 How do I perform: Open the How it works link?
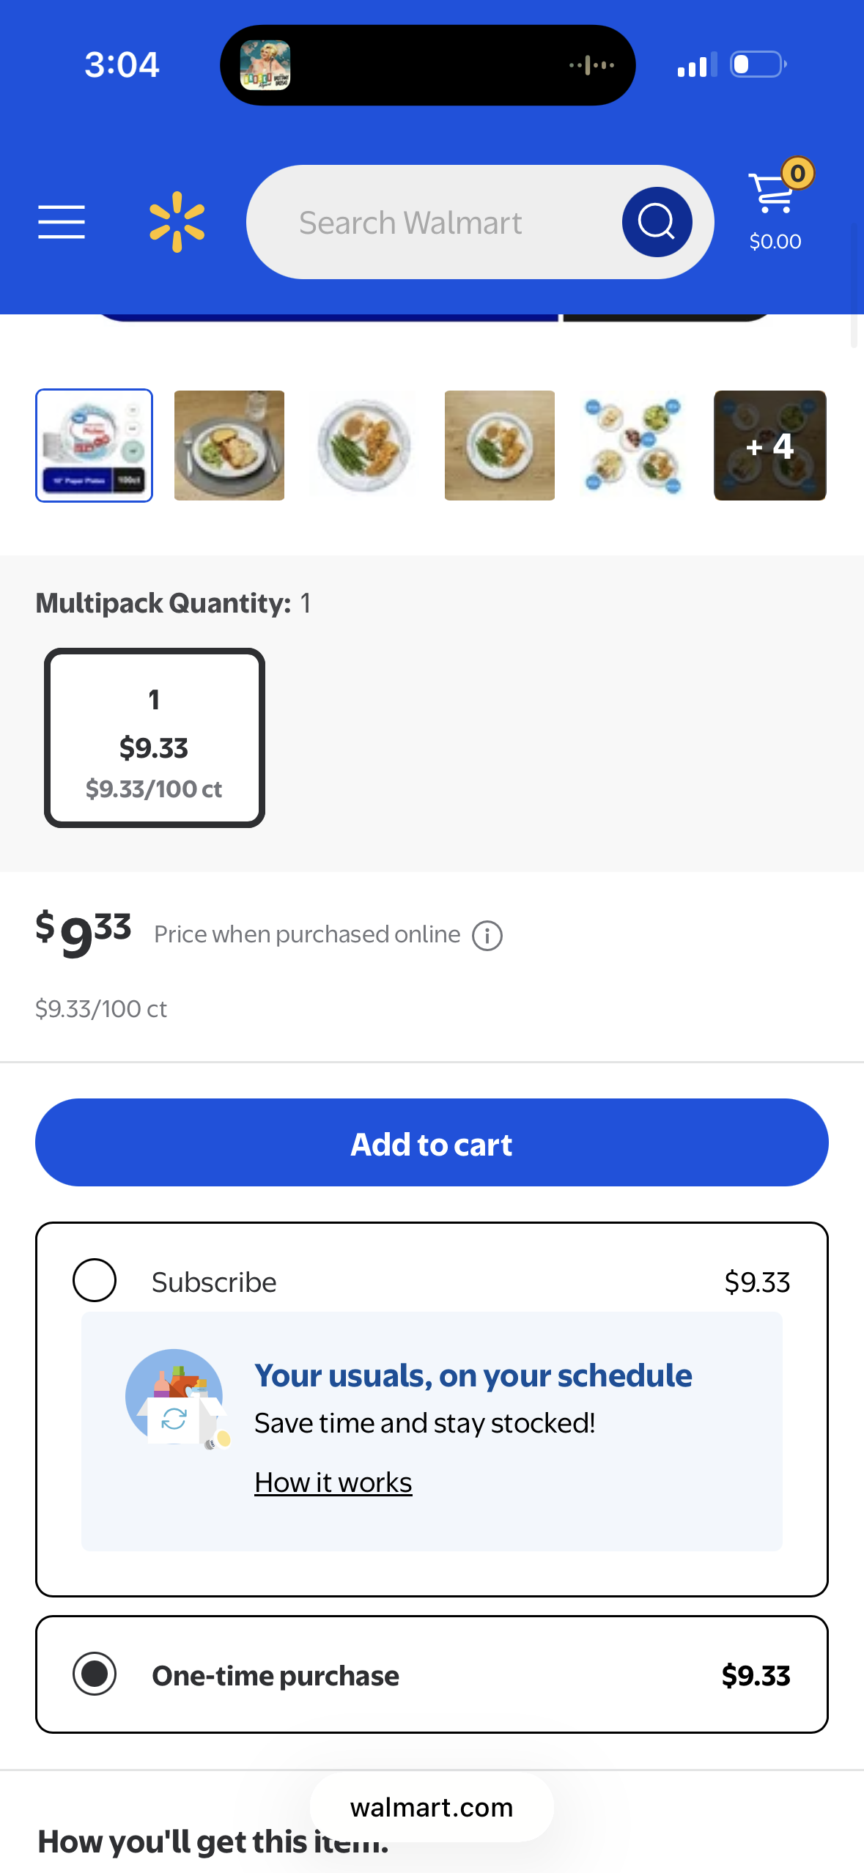333,1482
